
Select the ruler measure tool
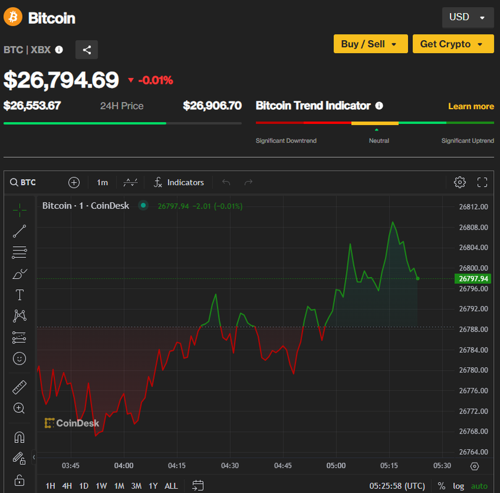tap(20, 387)
